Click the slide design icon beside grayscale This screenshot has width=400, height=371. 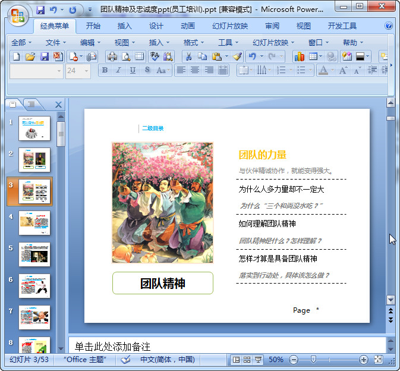coord(347,56)
